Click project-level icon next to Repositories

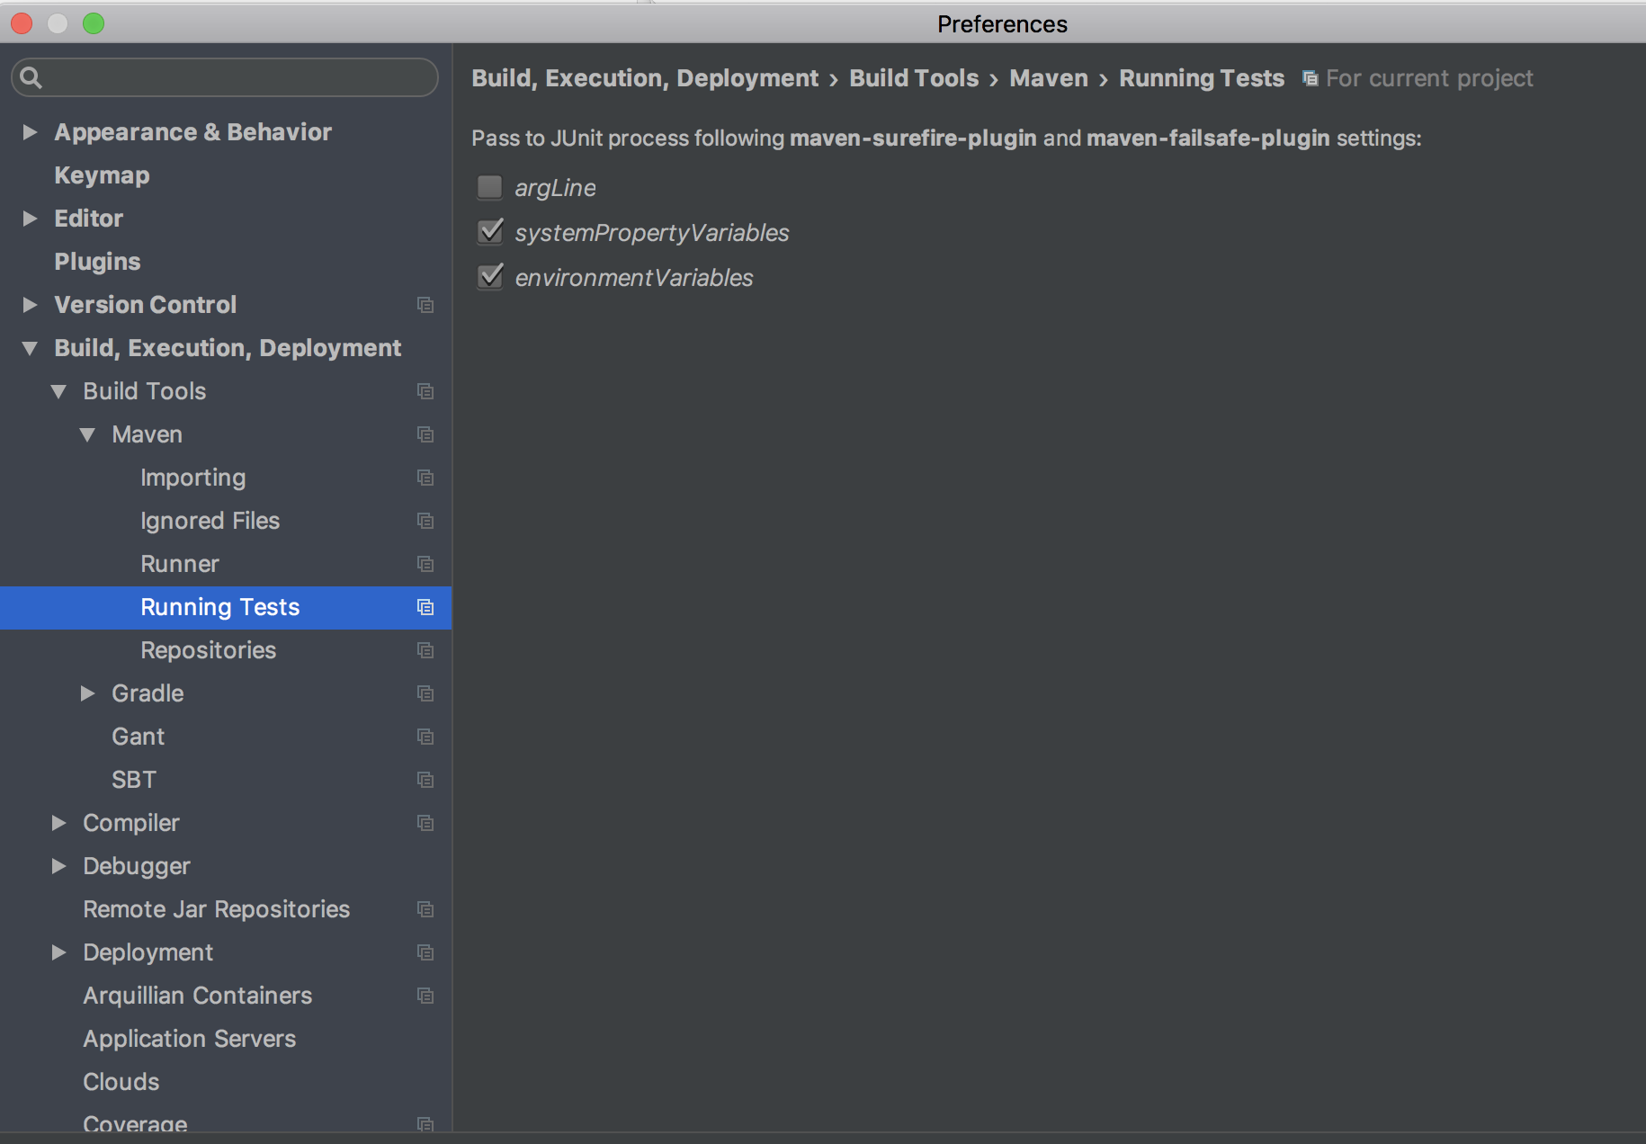(x=425, y=650)
